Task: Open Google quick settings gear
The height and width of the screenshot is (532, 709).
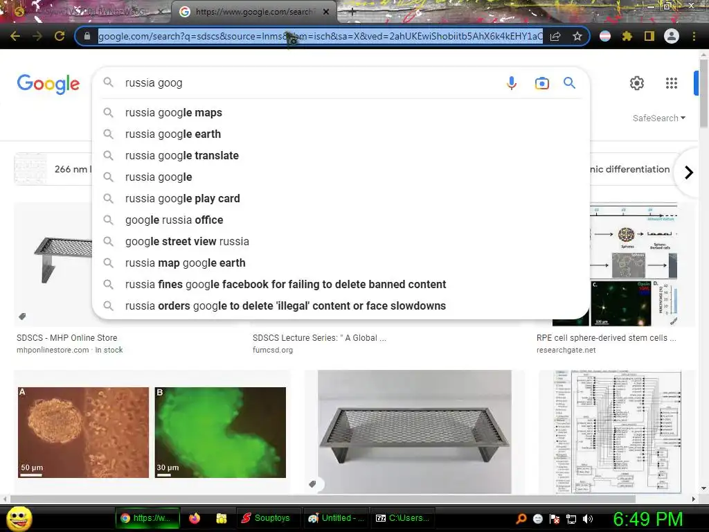Action: [637, 83]
